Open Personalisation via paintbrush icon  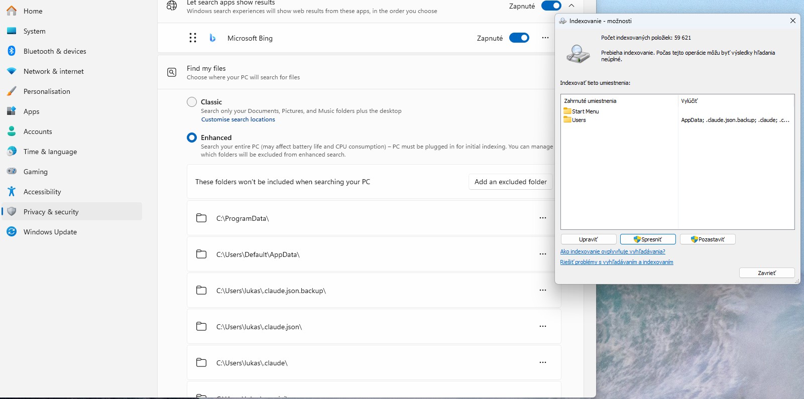pyautogui.click(x=12, y=91)
